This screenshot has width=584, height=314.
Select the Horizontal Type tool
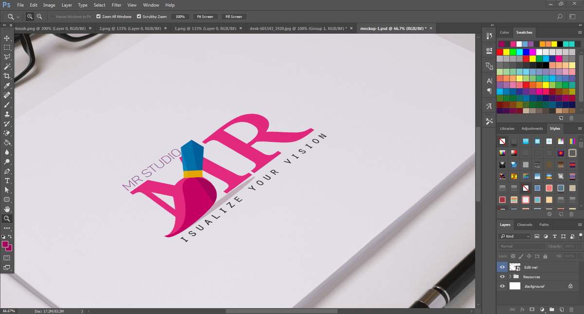click(7, 181)
